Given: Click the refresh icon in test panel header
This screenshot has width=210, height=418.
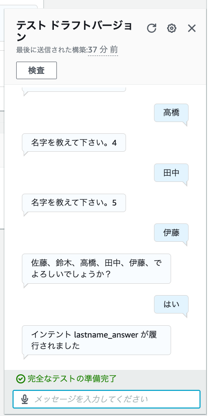Looking at the screenshot, I should pyautogui.click(x=151, y=28).
